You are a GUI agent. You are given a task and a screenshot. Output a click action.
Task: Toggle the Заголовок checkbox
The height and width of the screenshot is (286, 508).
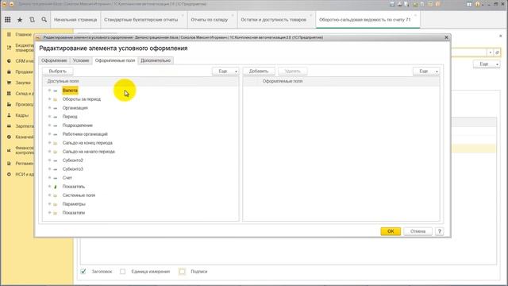(83, 272)
